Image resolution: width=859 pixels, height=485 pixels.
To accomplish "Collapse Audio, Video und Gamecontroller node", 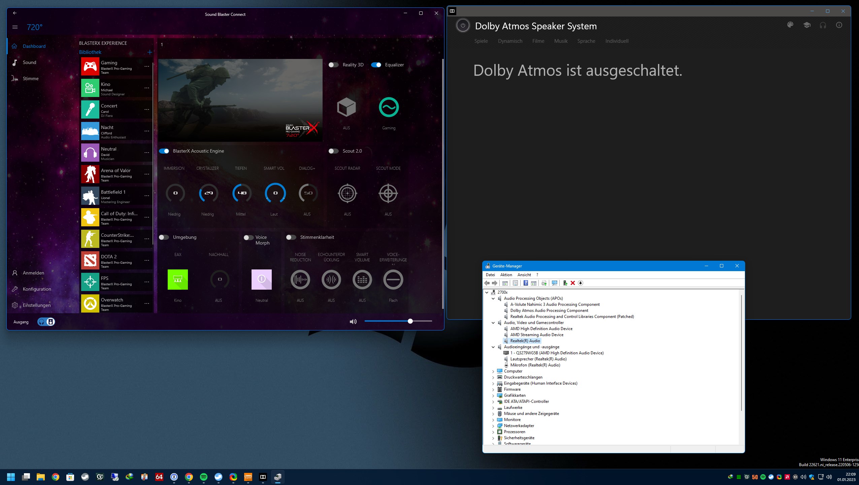I will [493, 323].
